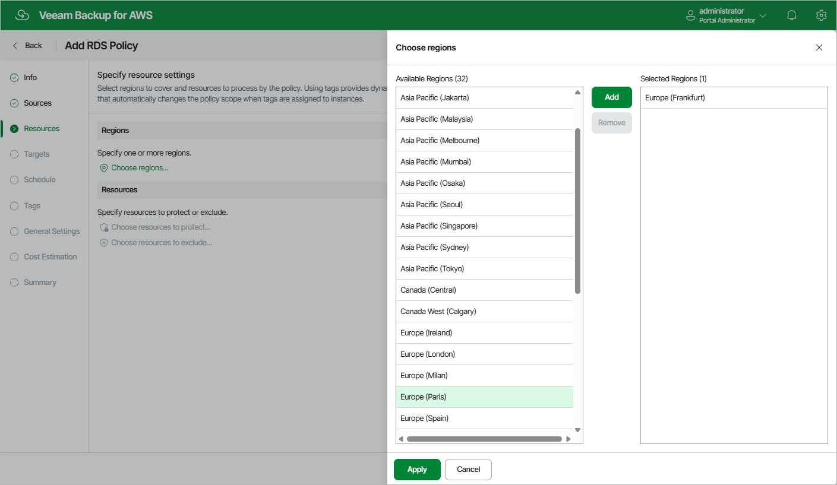Click the General Settings step circle icon
Screen dimensions: 837x485
click(14, 232)
